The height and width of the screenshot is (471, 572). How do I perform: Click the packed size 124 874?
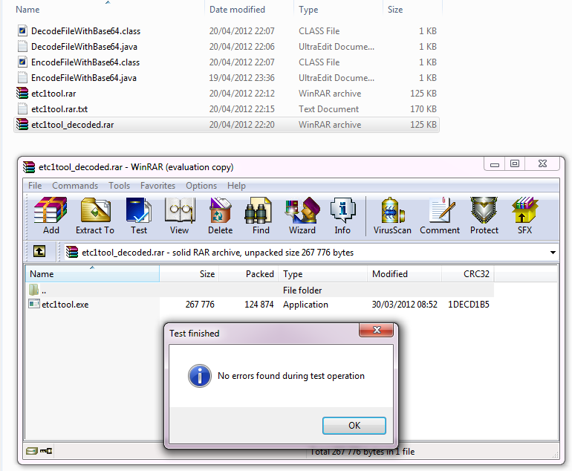pos(259,305)
